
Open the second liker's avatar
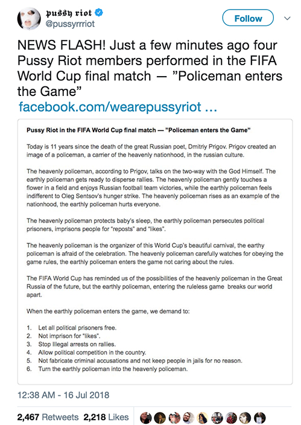click(160, 418)
